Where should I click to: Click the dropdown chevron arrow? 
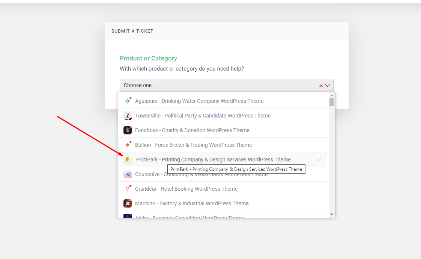(x=328, y=86)
